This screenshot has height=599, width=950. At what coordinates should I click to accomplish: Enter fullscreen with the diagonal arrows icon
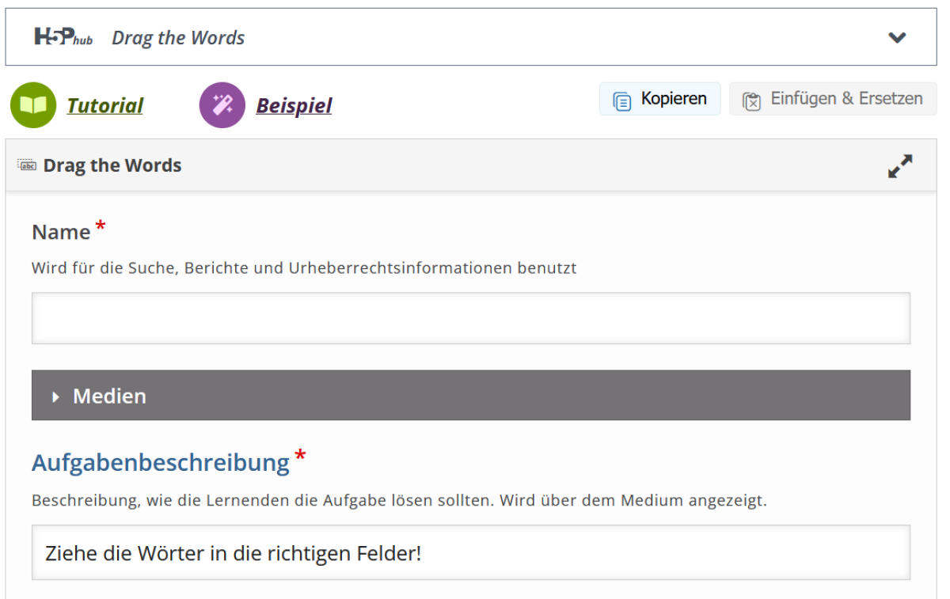(899, 166)
